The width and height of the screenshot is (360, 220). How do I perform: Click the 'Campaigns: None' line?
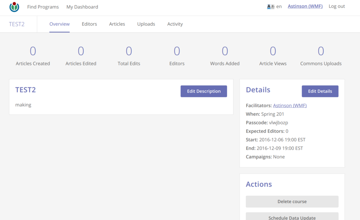pos(265,157)
